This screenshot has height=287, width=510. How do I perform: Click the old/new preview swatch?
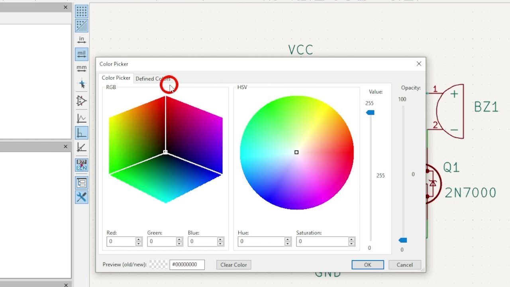click(x=159, y=265)
